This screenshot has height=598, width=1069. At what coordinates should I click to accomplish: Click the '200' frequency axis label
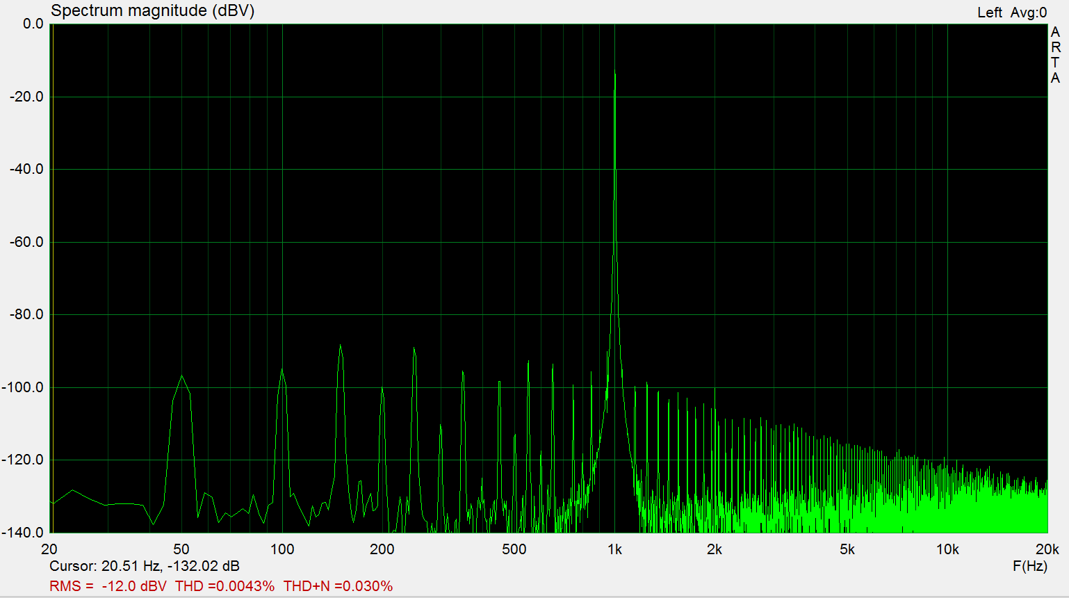pos(382,549)
